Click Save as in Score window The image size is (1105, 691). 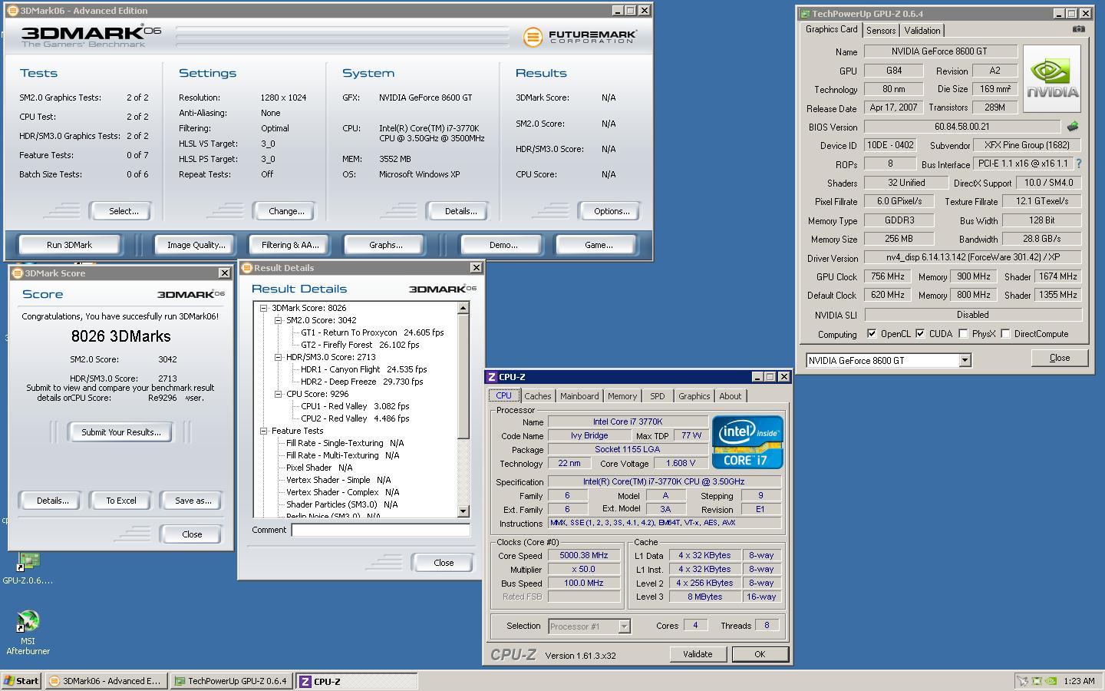[193, 501]
